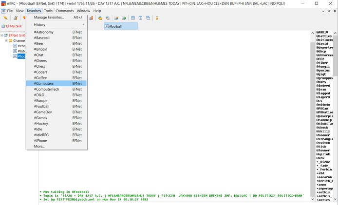Join #Coders from Favorites list
Image resolution: width=338 pixels, height=205 pixels.
[x=56, y=72]
